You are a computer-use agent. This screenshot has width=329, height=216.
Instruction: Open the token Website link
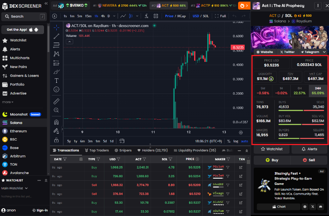(x=265, y=52)
